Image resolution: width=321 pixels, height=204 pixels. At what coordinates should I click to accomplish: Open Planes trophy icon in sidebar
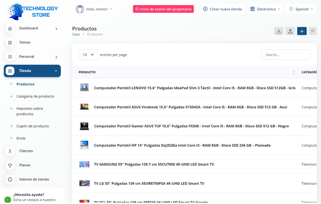10,165
